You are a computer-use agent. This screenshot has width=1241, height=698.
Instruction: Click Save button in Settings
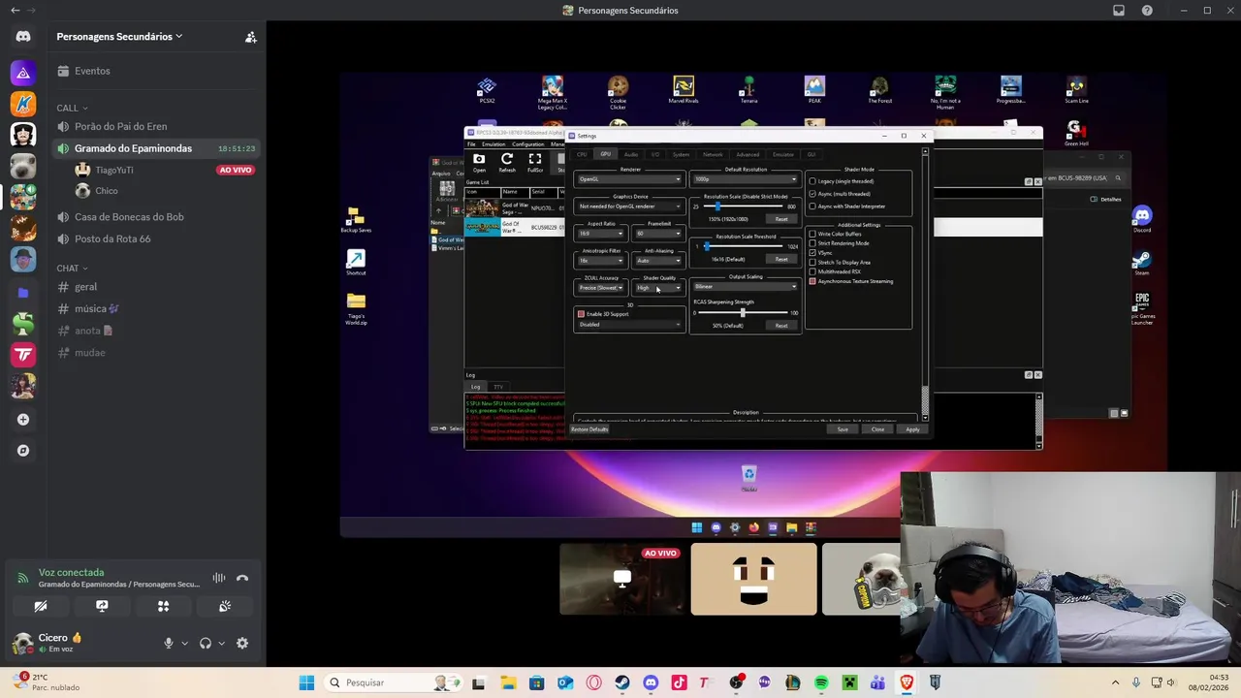coord(843,429)
